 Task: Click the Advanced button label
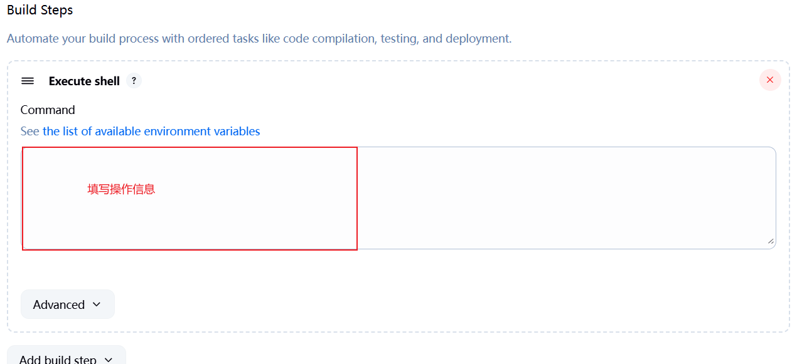[x=59, y=304]
